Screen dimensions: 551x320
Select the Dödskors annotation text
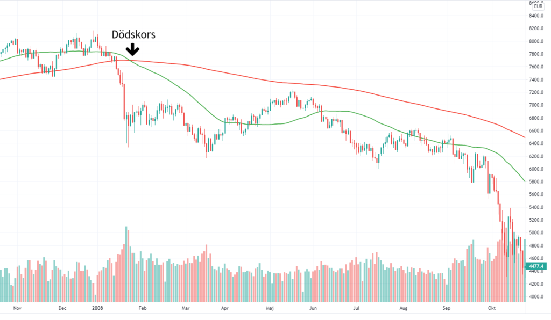tap(133, 34)
